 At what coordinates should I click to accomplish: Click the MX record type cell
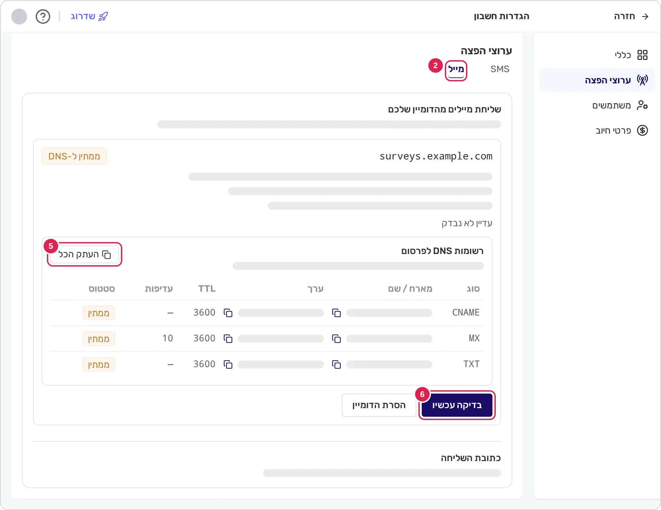click(474, 338)
